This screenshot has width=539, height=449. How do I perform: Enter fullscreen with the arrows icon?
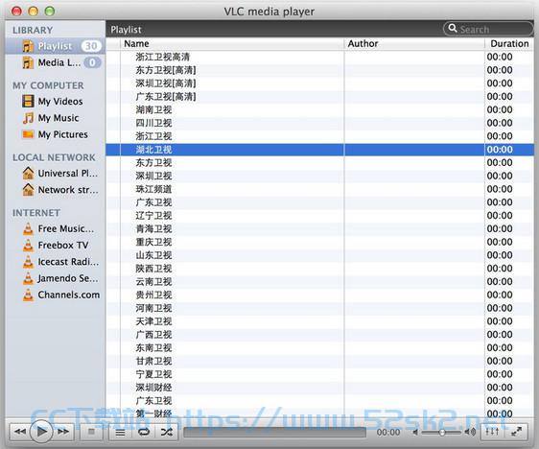[x=516, y=432]
